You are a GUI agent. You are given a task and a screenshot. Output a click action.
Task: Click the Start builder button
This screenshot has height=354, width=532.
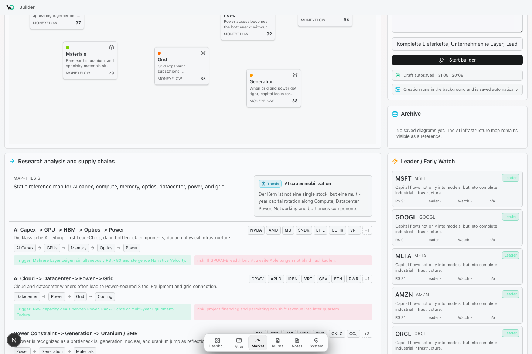tap(457, 60)
